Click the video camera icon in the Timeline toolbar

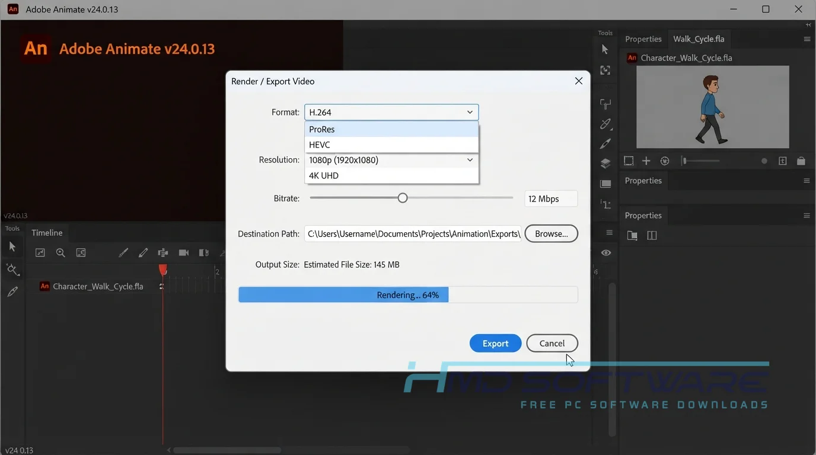184,253
